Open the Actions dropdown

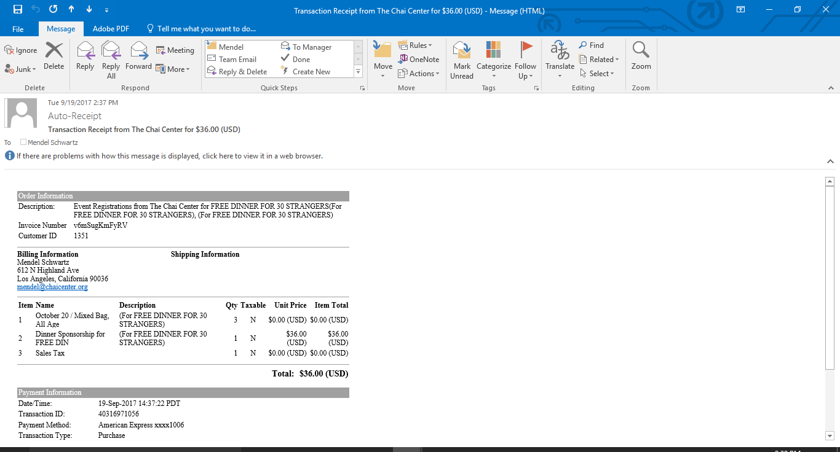pyautogui.click(x=419, y=74)
